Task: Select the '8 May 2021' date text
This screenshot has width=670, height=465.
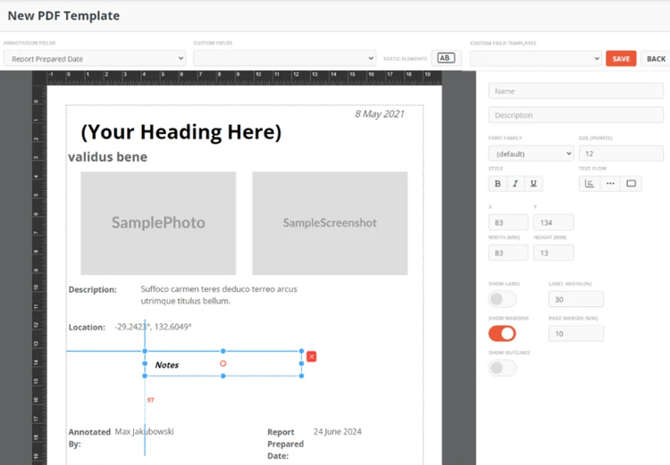Action: [380, 114]
